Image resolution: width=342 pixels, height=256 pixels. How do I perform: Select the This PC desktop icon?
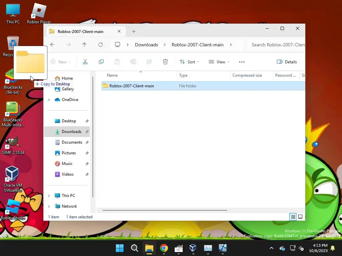click(13, 13)
